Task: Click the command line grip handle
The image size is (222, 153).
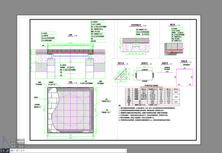Action: pyautogui.click(x=1, y=151)
